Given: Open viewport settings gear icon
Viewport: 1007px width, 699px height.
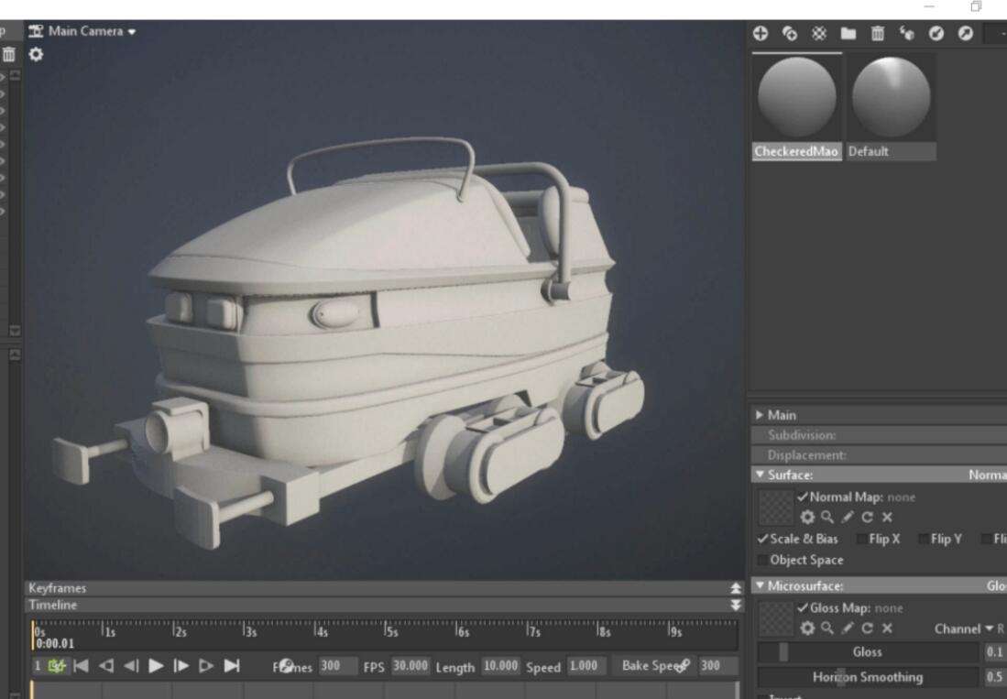Looking at the screenshot, I should (36, 55).
